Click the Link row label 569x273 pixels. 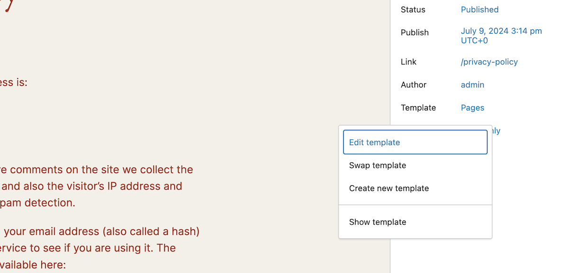pyautogui.click(x=408, y=62)
